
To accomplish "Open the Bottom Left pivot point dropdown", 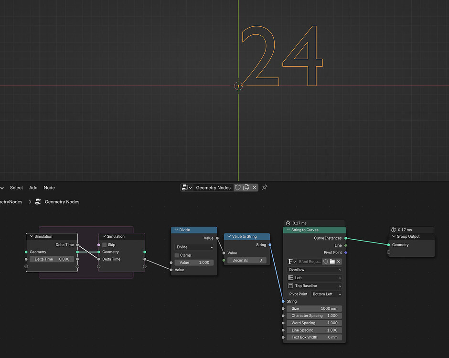I will pos(326,294).
